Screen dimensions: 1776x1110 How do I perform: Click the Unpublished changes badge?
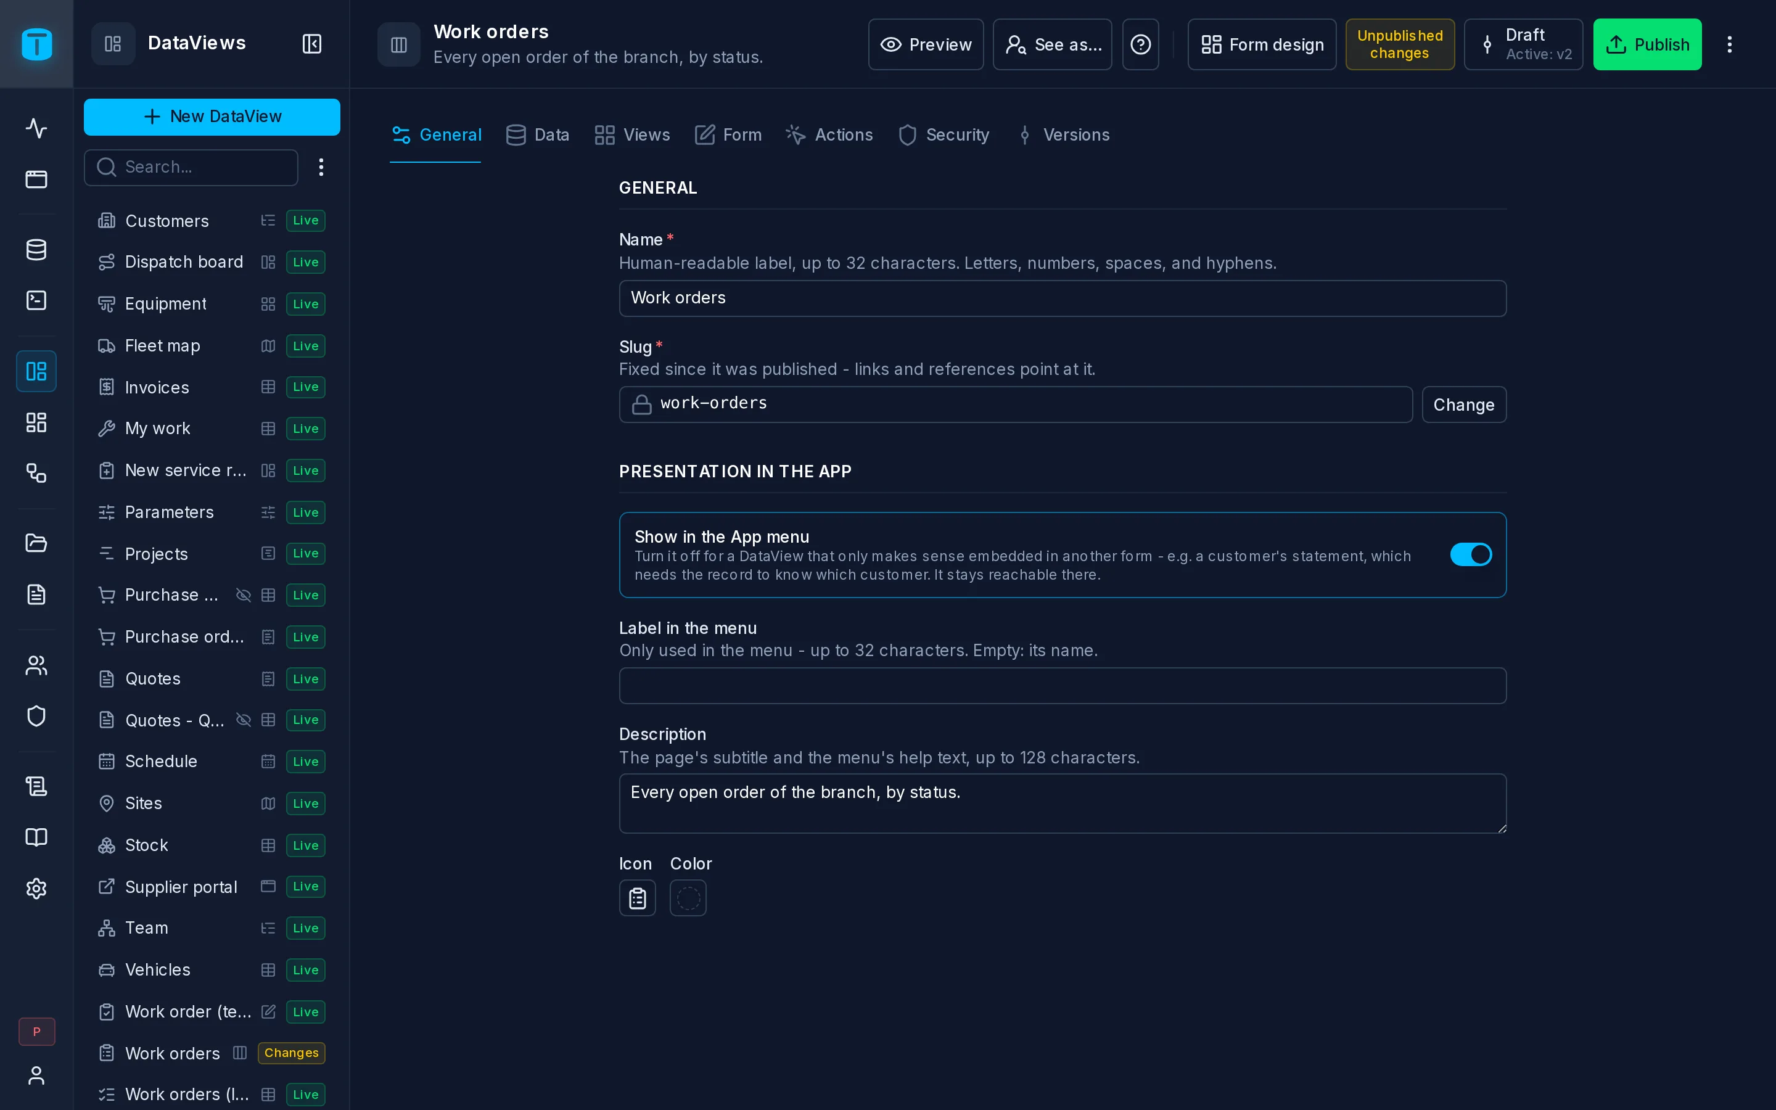click(x=1400, y=44)
